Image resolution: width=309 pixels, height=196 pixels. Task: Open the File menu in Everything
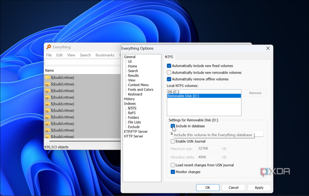[49, 55]
